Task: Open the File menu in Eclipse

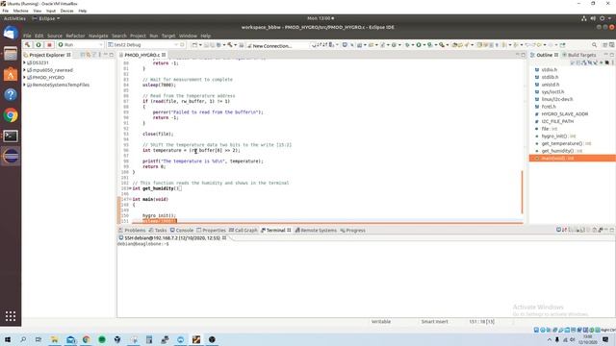Action: 27,36
